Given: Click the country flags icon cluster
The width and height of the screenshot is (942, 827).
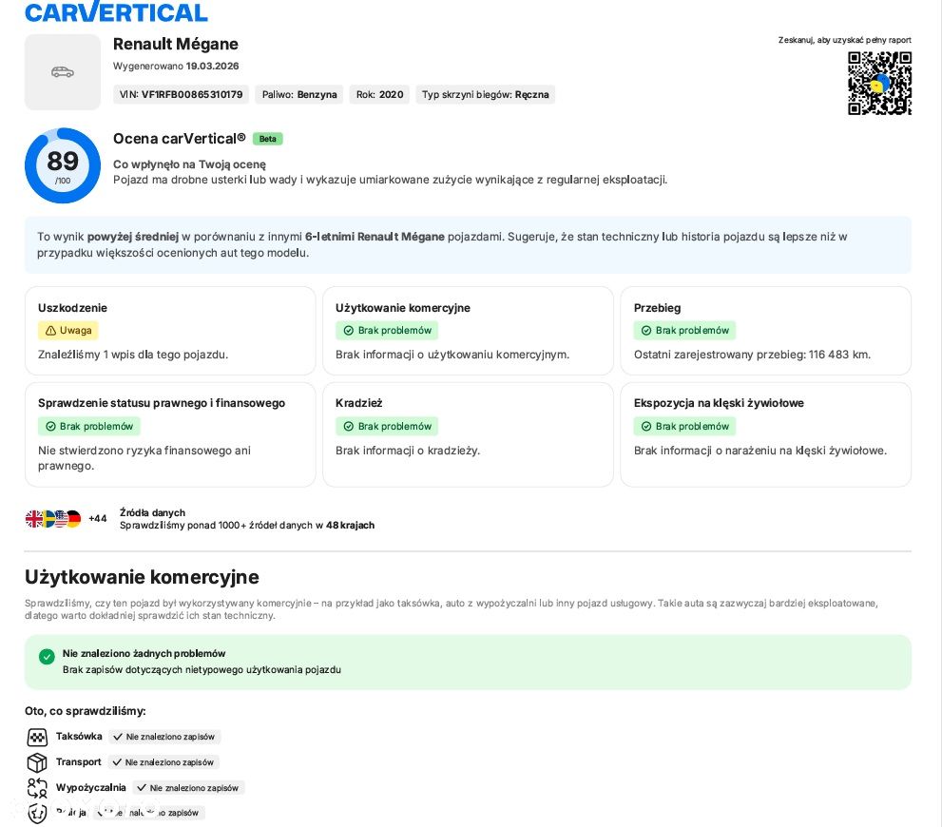Looking at the screenshot, I should click(x=53, y=519).
